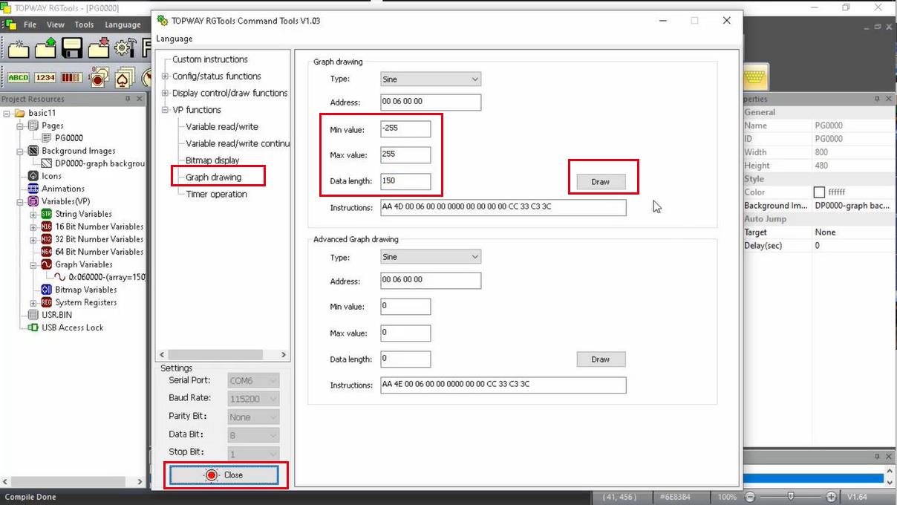
Task: Collapse the VP functions node
Action: [x=166, y=110]
